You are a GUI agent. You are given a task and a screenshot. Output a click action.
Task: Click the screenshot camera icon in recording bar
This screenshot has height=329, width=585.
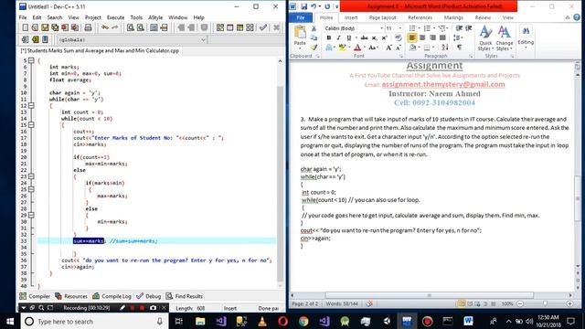pyautogui.click(x=153, y=308)
